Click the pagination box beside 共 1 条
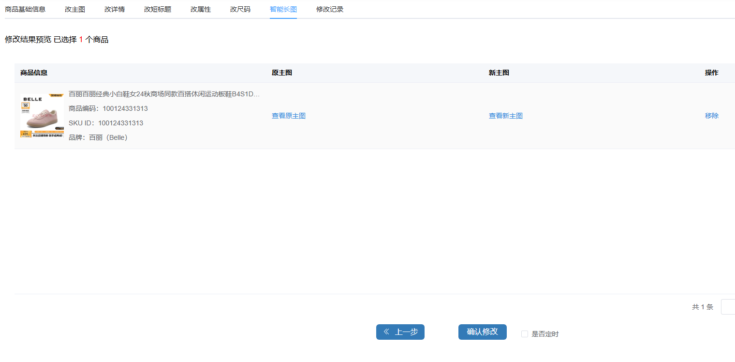The height and width of the screenshot is (362, 735). click(728, 307)
